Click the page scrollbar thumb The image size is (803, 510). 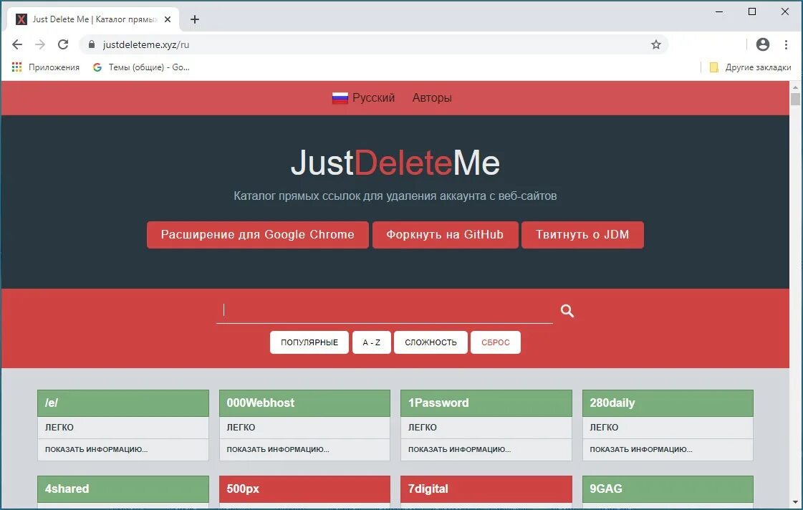point(795,99)
